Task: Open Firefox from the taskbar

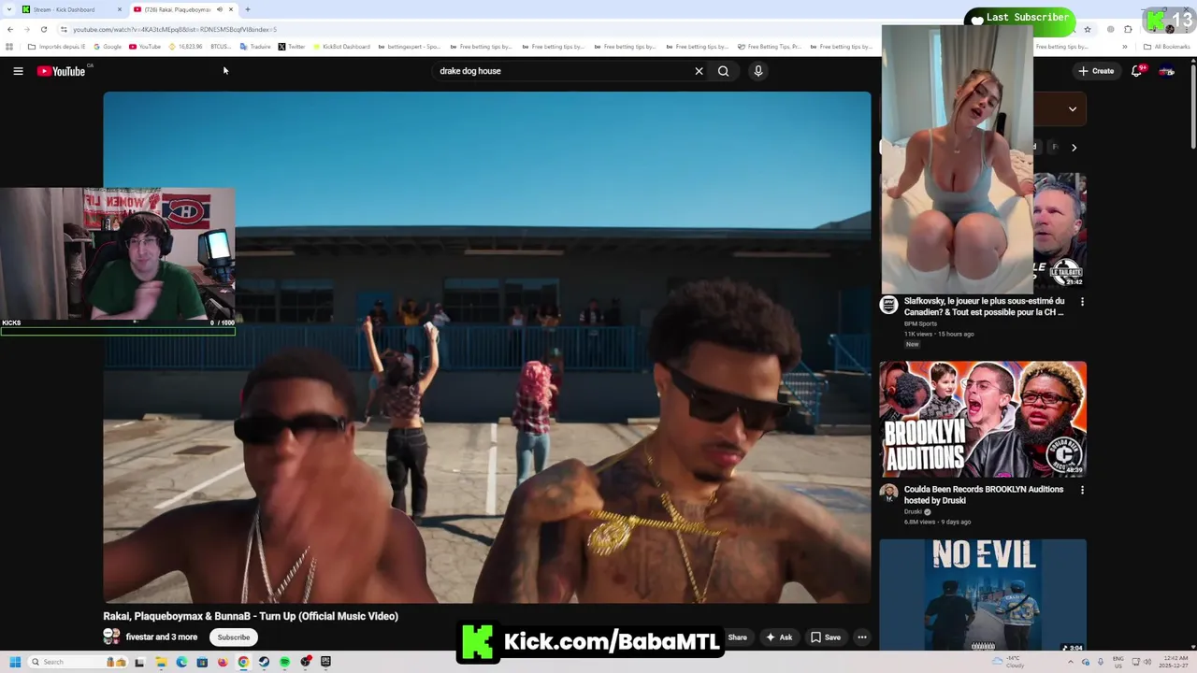Action: [223, 662]
